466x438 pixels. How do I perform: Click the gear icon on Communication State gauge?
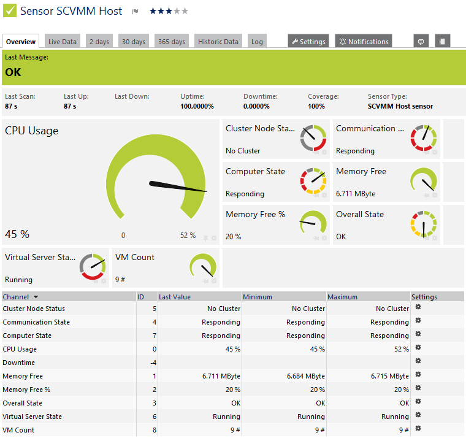coord(435,152)
